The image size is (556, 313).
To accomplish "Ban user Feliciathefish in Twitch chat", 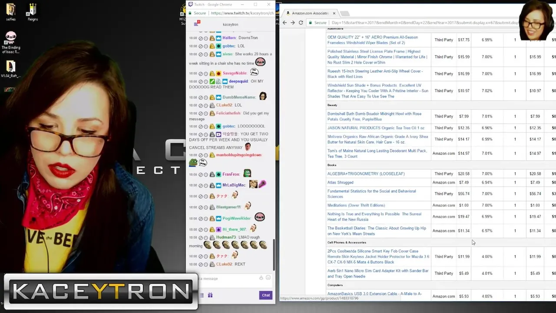I will coord(201,113).
